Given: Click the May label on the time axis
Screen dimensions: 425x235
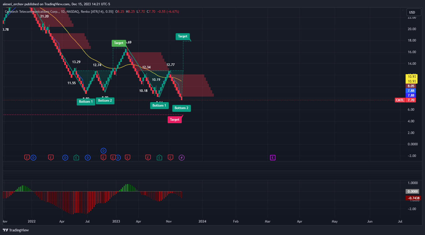Looking at the screenshot, I should coord(335,221).
